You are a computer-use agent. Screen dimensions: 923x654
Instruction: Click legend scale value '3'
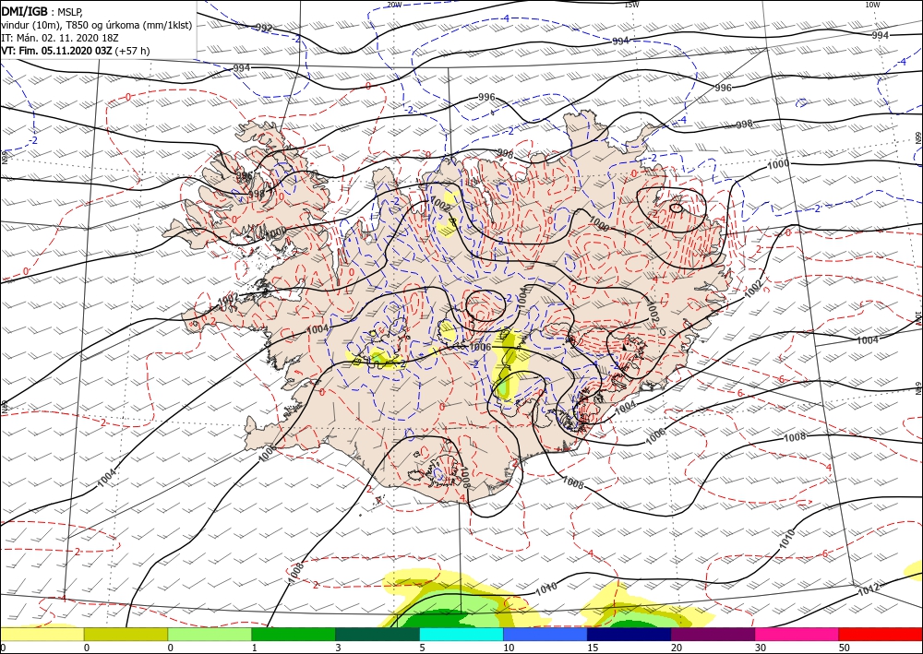(338, 648)
